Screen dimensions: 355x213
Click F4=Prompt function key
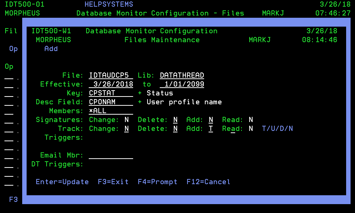coord(158,182)
